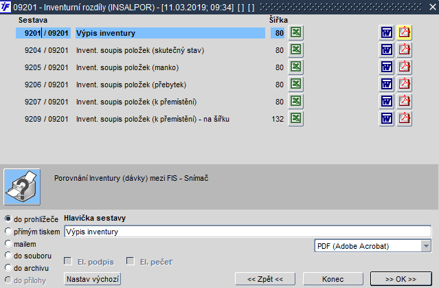Export report 9204 skutečný stav to Word
This screenshot has width=439, height=288.
(387, 50)
